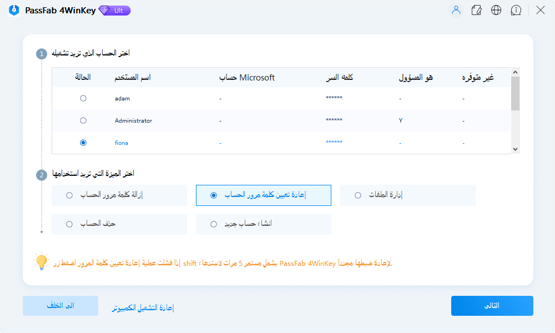Click the blue user account icon

(x=456, y=9)
